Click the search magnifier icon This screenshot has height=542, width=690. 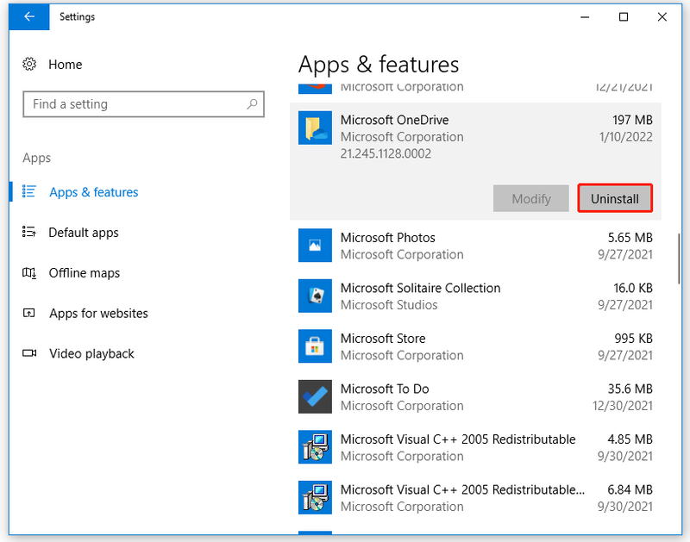(252, 104)
